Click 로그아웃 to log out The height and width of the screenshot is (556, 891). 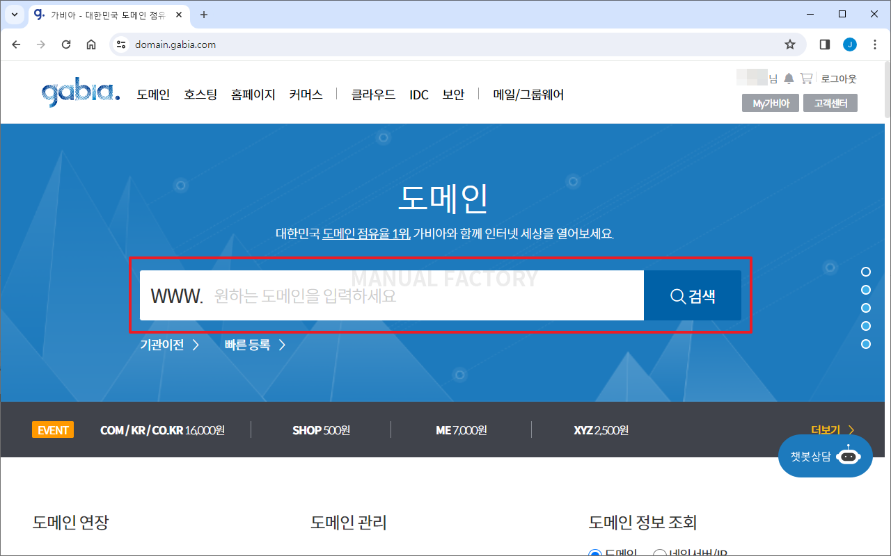[x=839, y=79]
